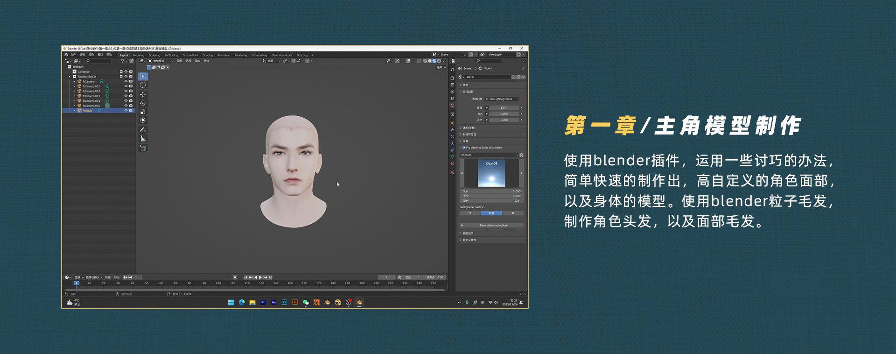896x354 pixels.
Task: Open the Object Data properties tab
Action: (452, 157)
